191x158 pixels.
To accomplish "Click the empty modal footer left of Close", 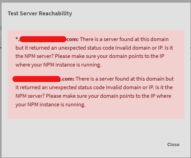I will pyautogui.click(x=82, y=144).
